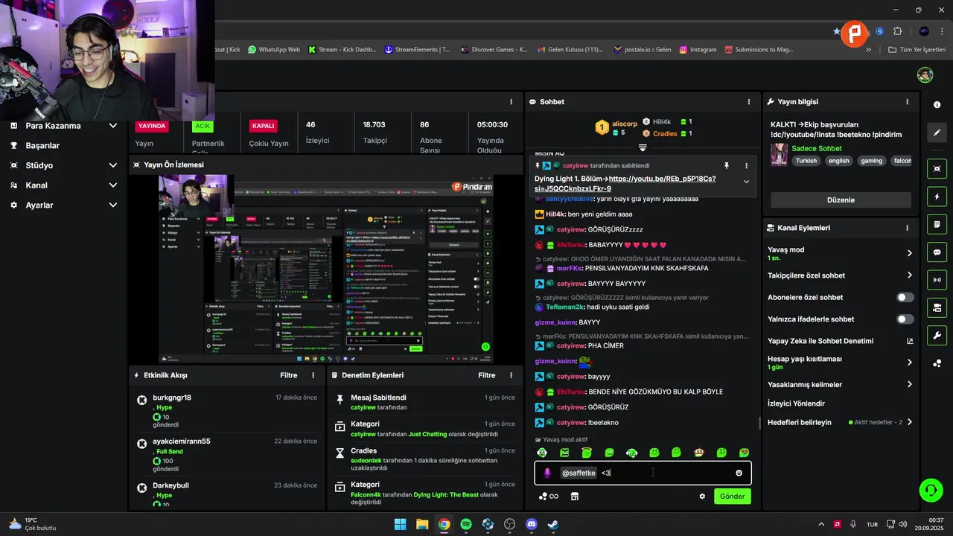
Task: Open Başarılar in the left sidebar
Action: pyautogui.click(x=42, y=145)
